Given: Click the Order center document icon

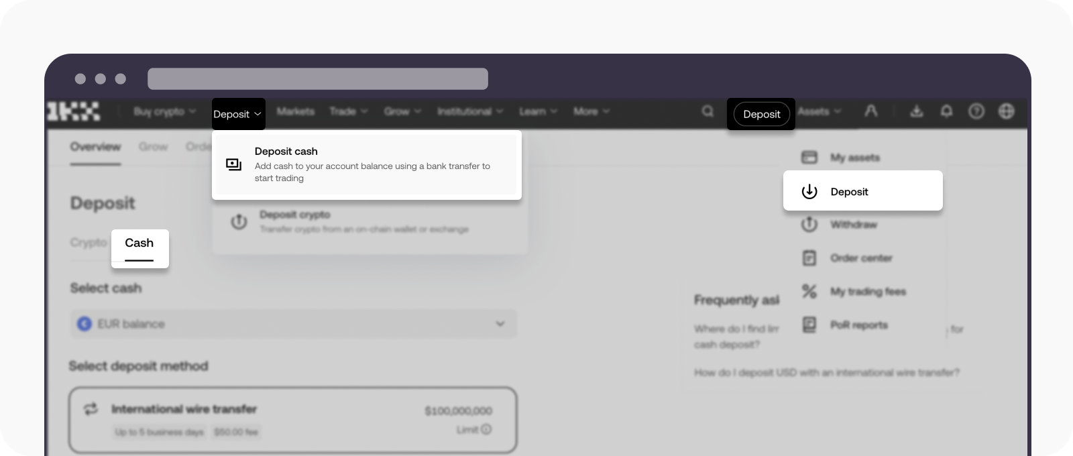Looking at the screenshot, I should tap(809, 258).
